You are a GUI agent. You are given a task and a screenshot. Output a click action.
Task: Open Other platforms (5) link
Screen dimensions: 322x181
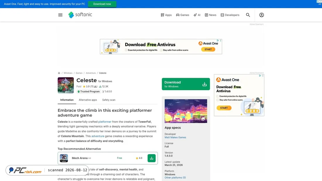point(175,178)
